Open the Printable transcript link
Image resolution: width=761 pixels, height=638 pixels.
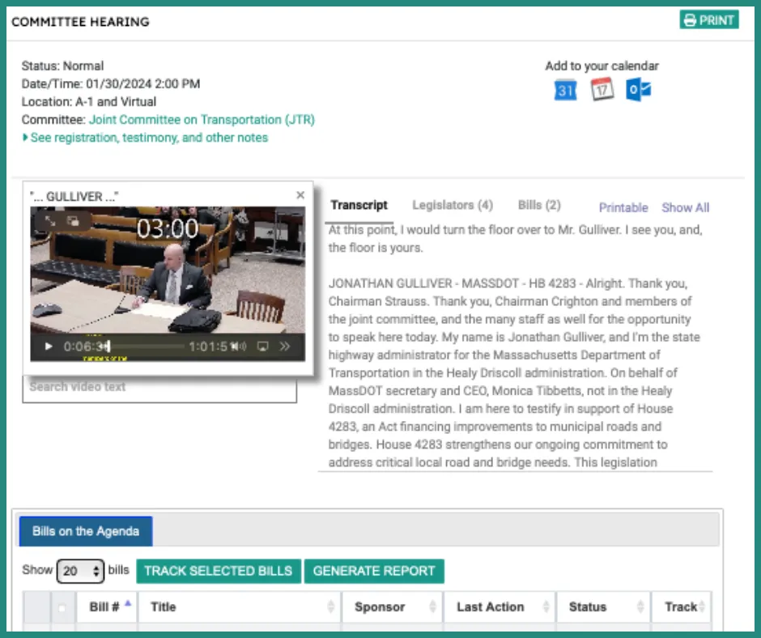click(623, 208)
